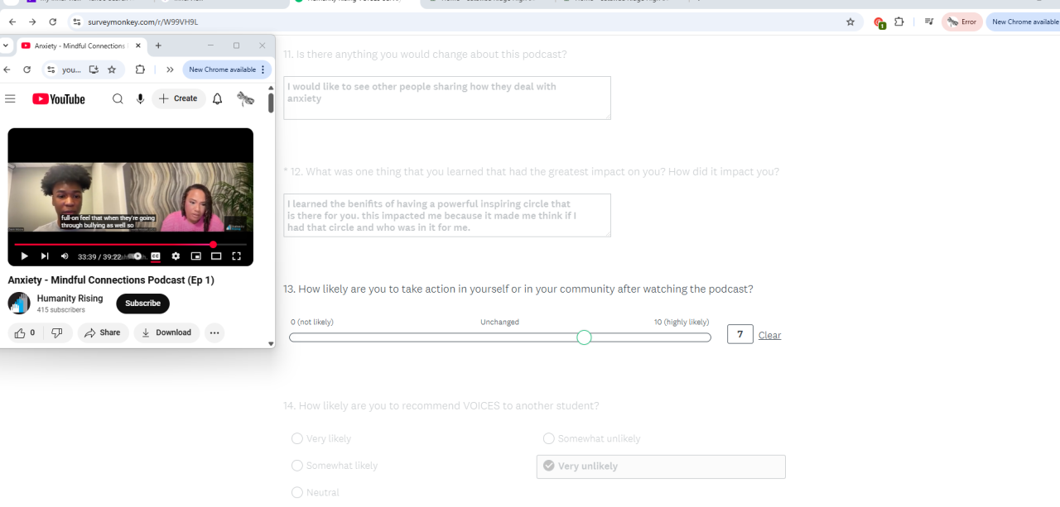Screen dimensions: 1060x507
Task: Play the Anxiety podcast video
Action: [x=24, y=256]
